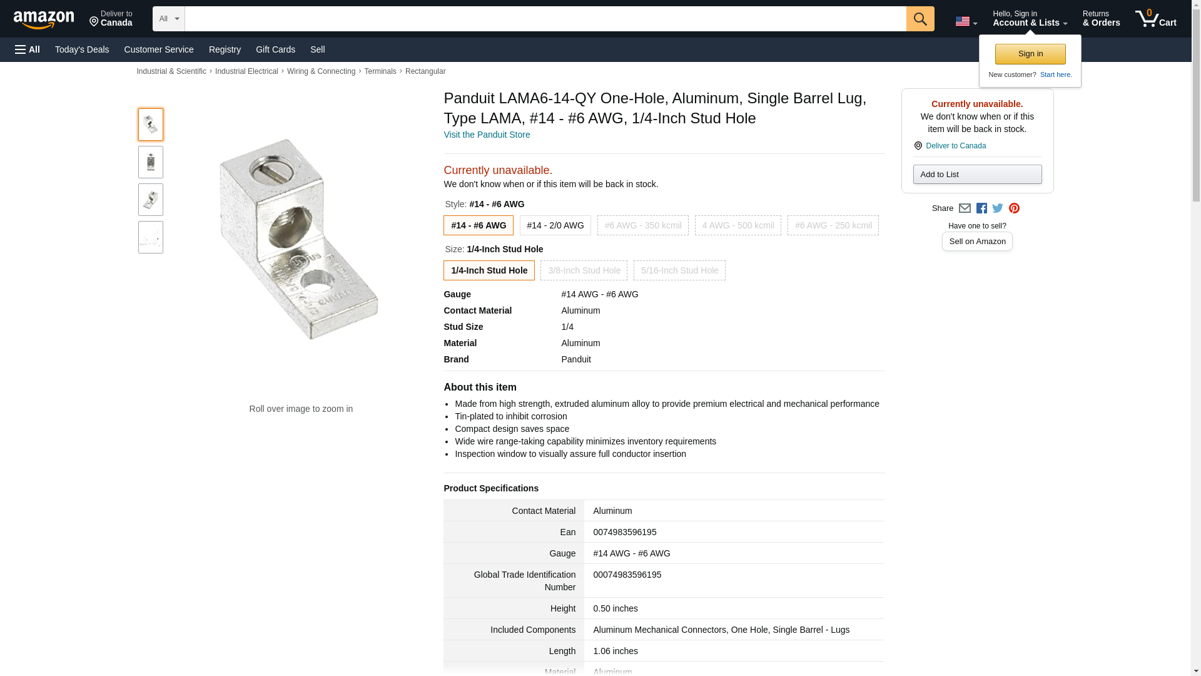
Task: Click into the Amazon search field
Action: (545, 19)
